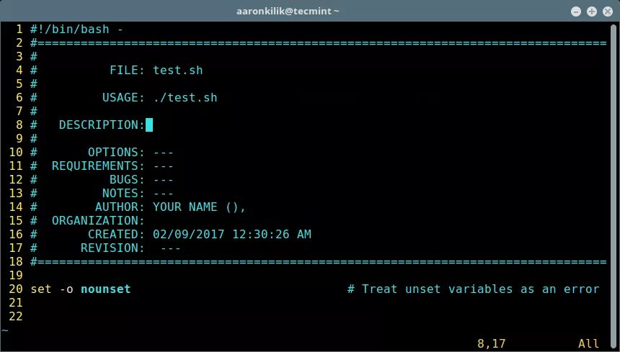
Task: Click the cursor position indicator 8,17
Action: point(491,343)
